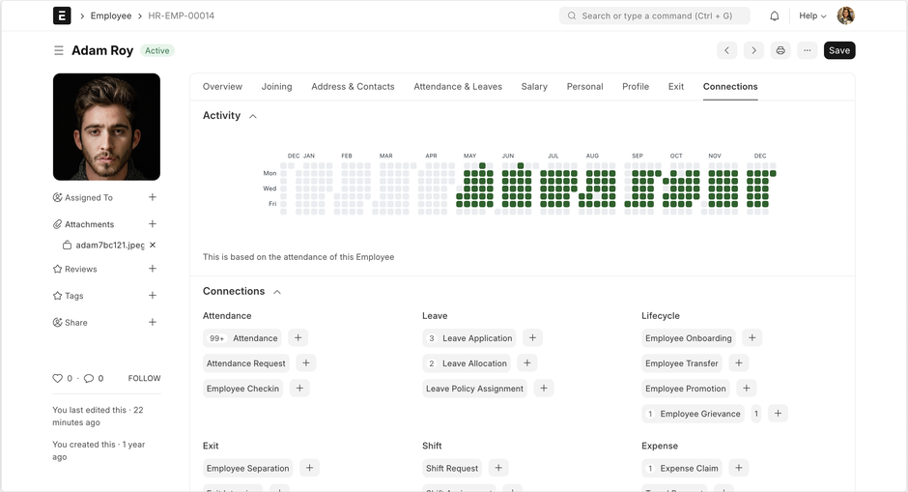Add a review with the plus icon
The height and width of the screenshot is (492, 908).
153,269
